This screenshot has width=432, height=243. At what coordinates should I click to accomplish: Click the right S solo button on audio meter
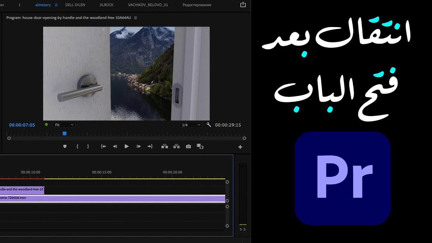click(245, 230)
